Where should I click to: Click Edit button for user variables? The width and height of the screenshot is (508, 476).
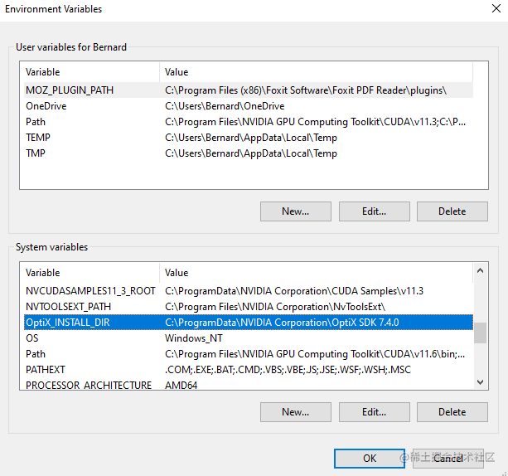tap(374, 211)
